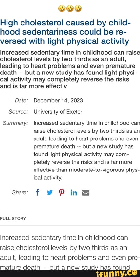Click the full story body paragraph

pos(70,253)
